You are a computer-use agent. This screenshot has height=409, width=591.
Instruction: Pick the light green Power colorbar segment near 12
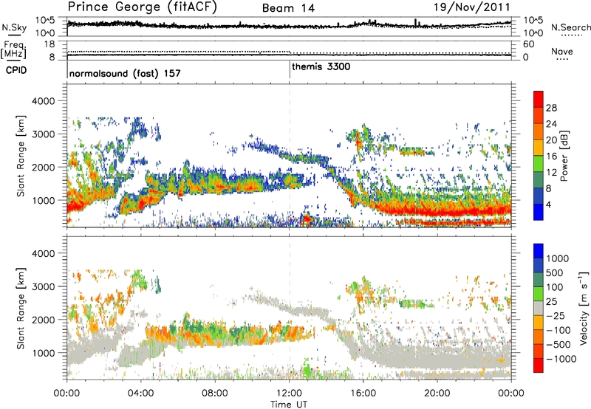(539, 164)
